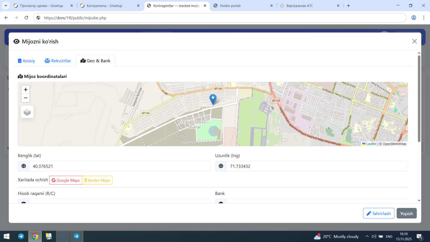Image resolution: width=430 pixels, height=242 pixels.
Task: Open location in Google Maps
Action: 66,180
